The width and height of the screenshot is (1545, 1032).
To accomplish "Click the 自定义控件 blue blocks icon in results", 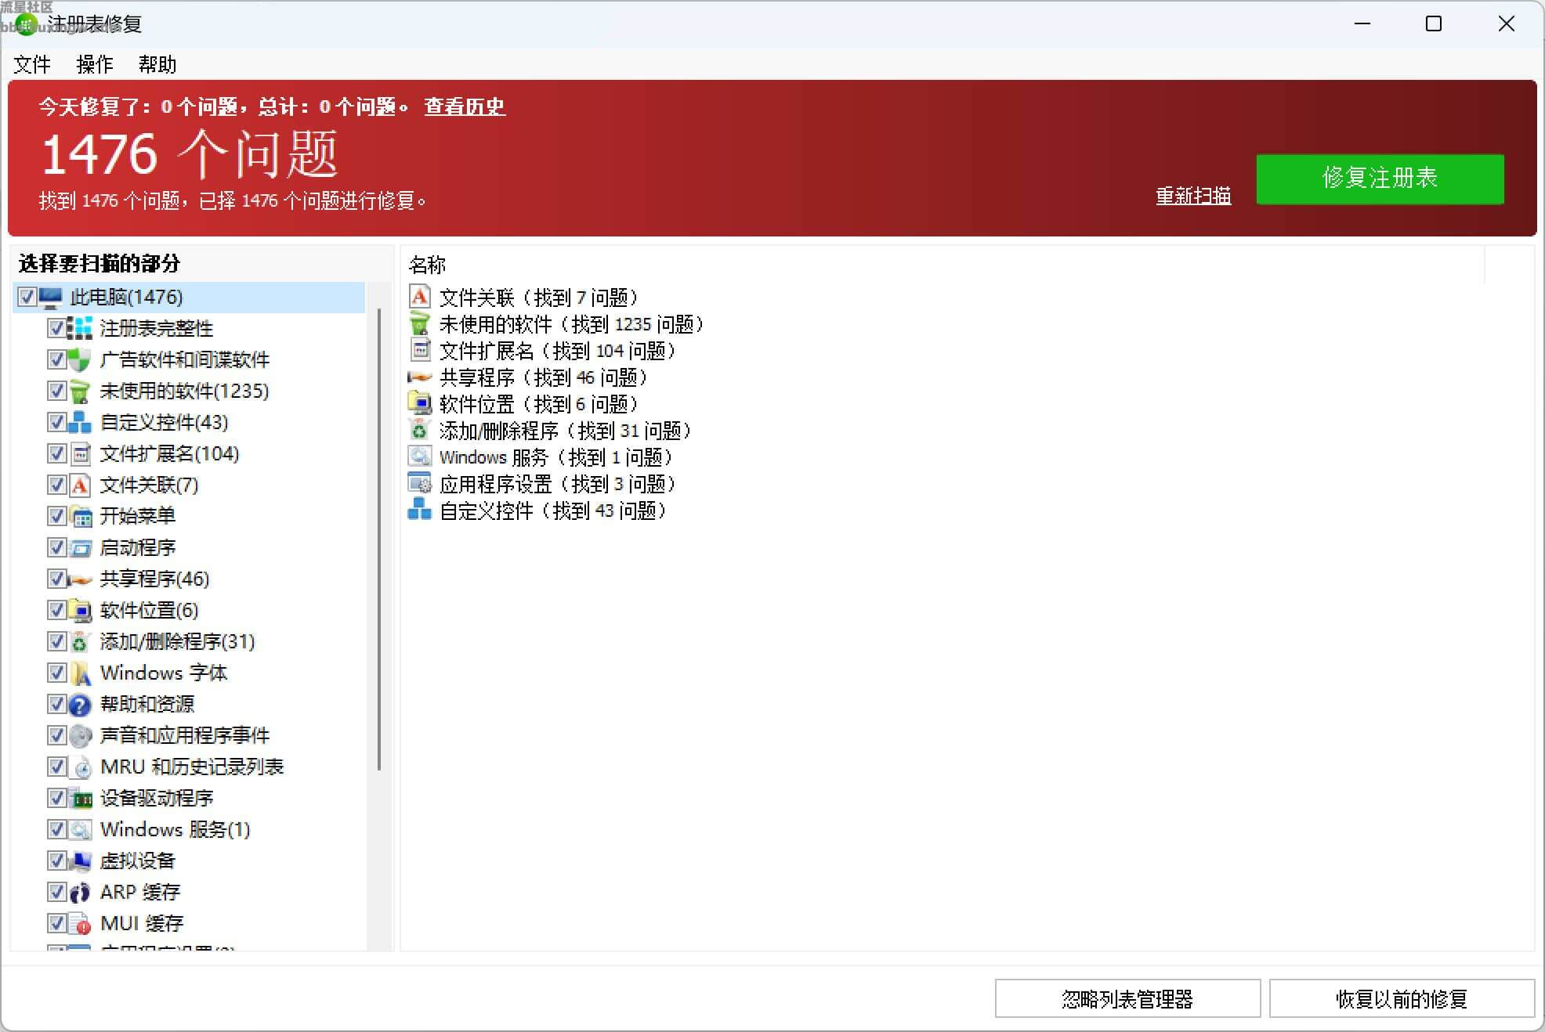I will pyautogui.click(x=420, y=510).
